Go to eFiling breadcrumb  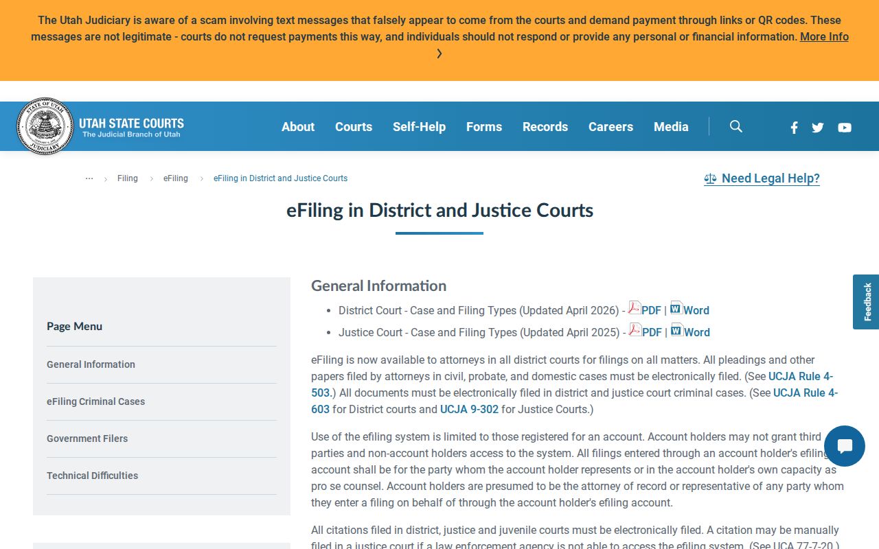tap(176, 178)
